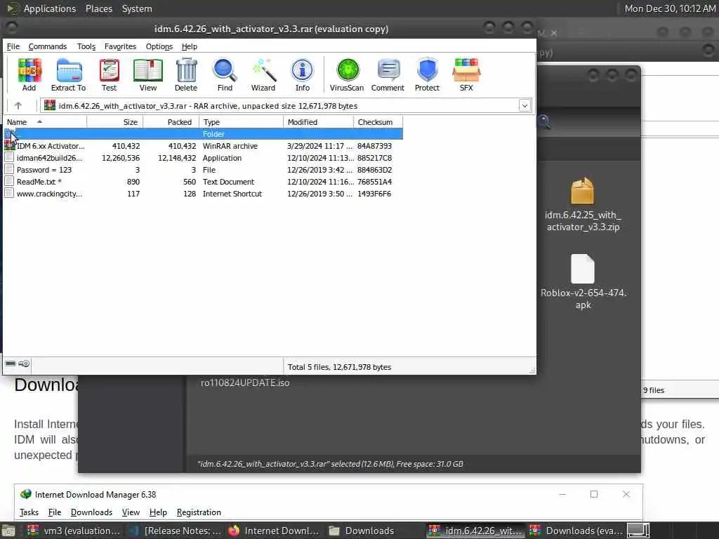The image size is (719, 539).
Task: Select the 'Password = 123' file row
Action: coord(203,170)
